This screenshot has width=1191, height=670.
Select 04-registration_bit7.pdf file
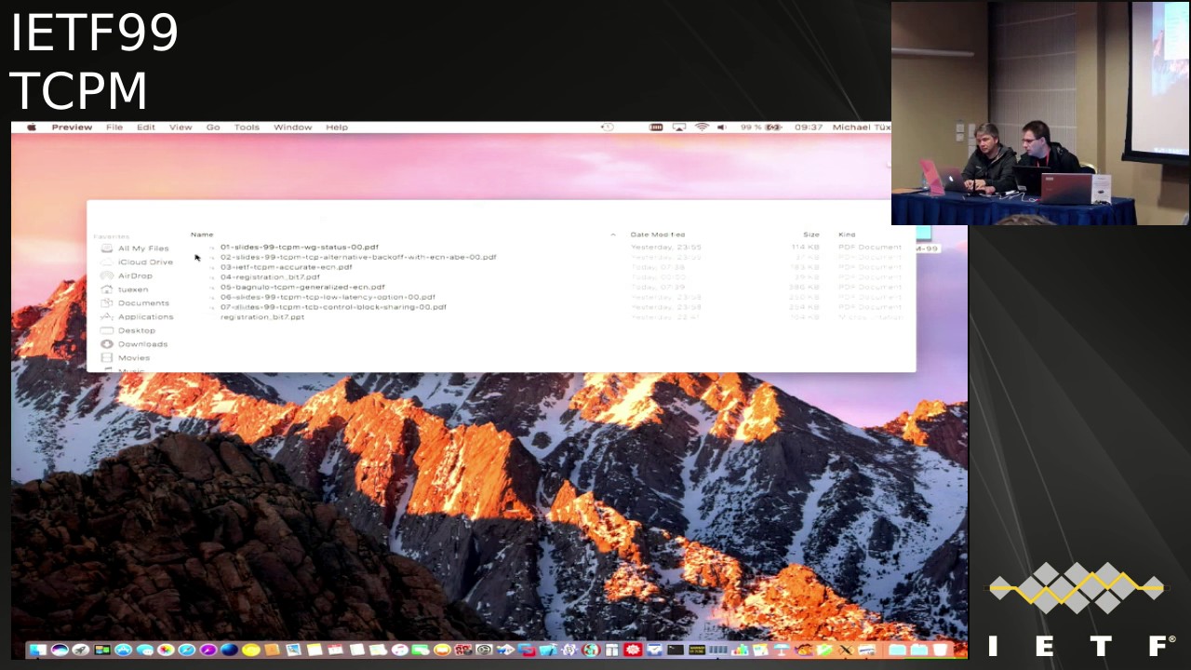(x=270, y=277)
